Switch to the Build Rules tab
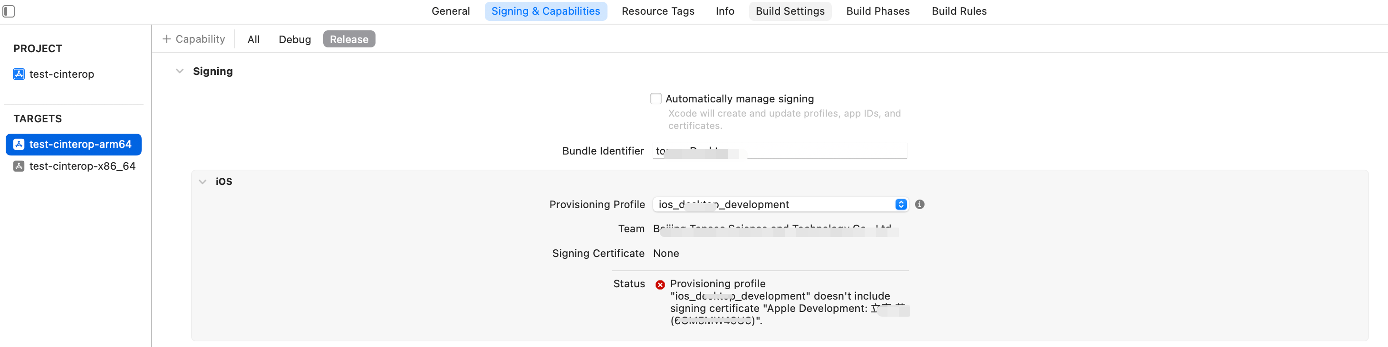This screenshot has height=347, width=1388. point(959,11)
